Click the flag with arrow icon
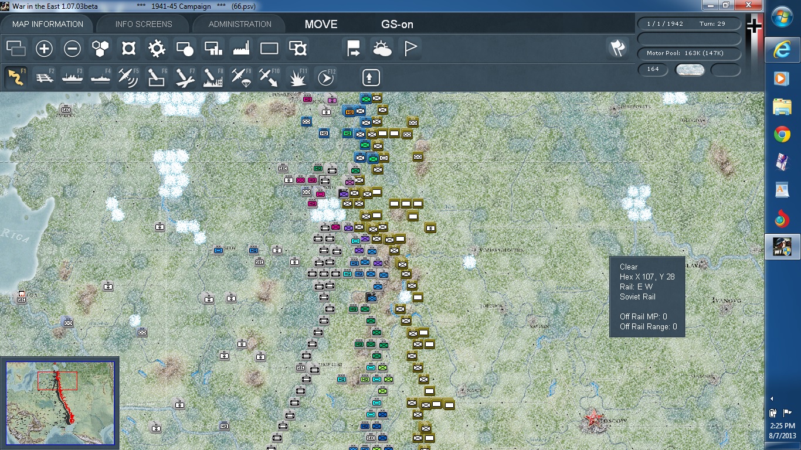This screenshot has height=450, width=801. [354, 48]
